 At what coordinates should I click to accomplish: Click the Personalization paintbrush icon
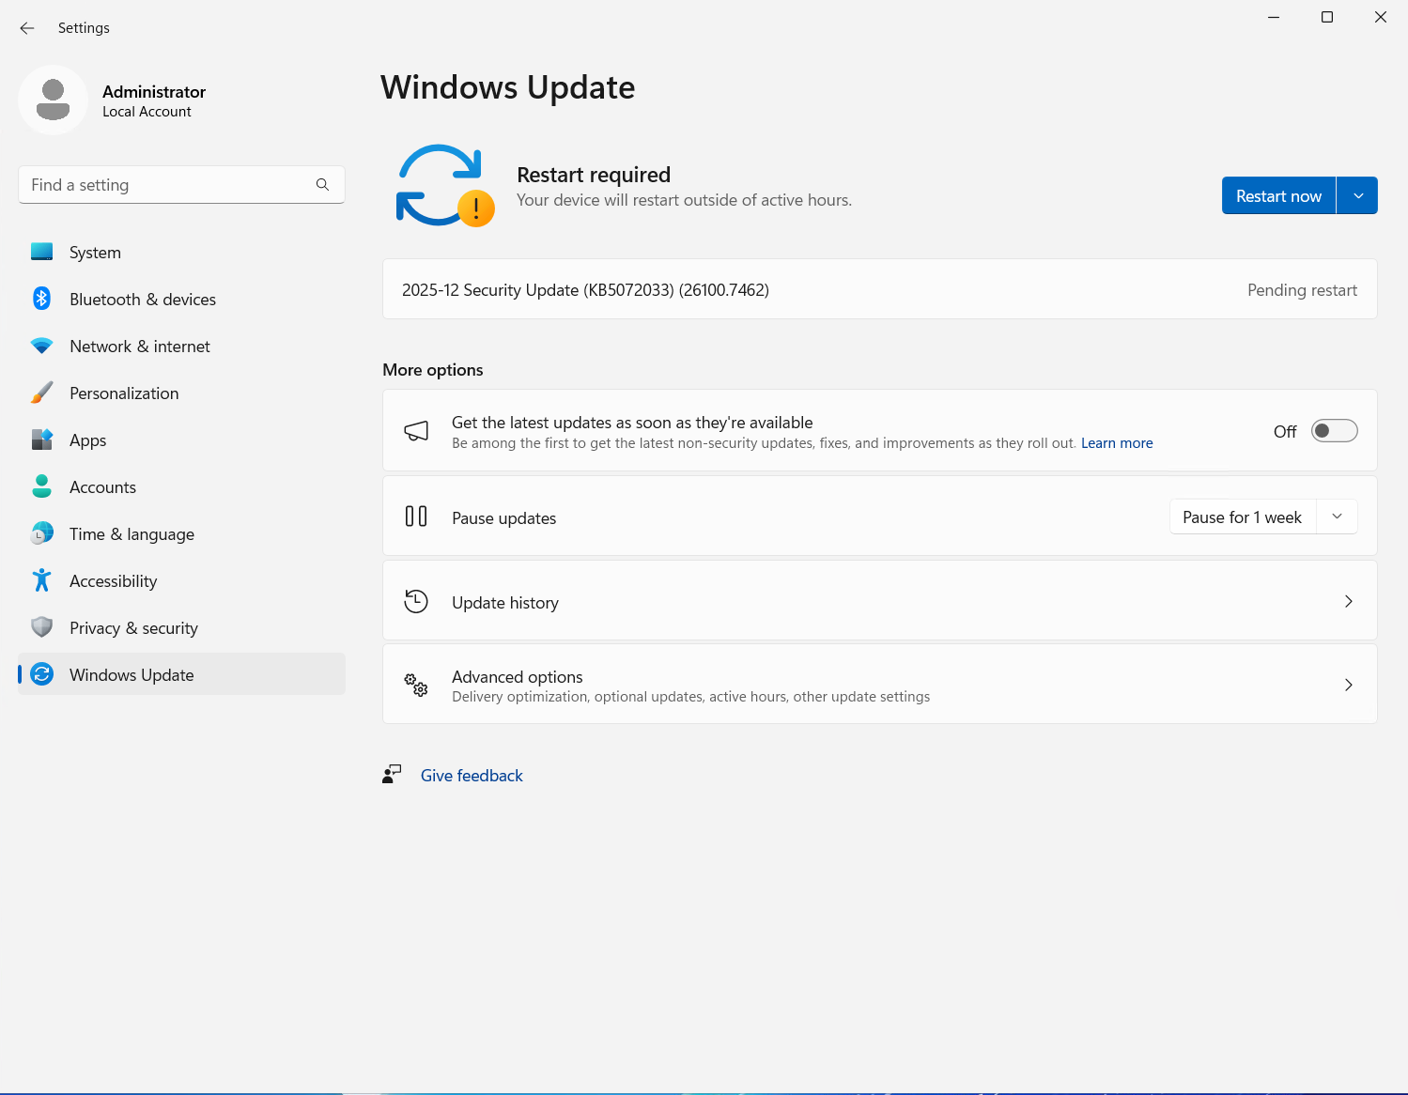tap(41, 393)
